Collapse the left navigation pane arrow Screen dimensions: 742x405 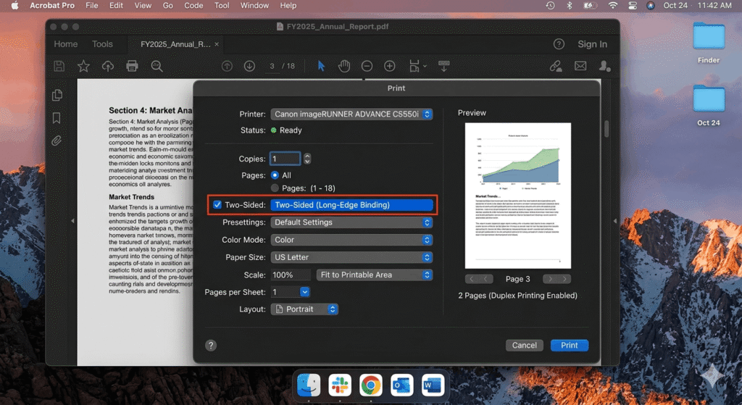tap(72, 220)
